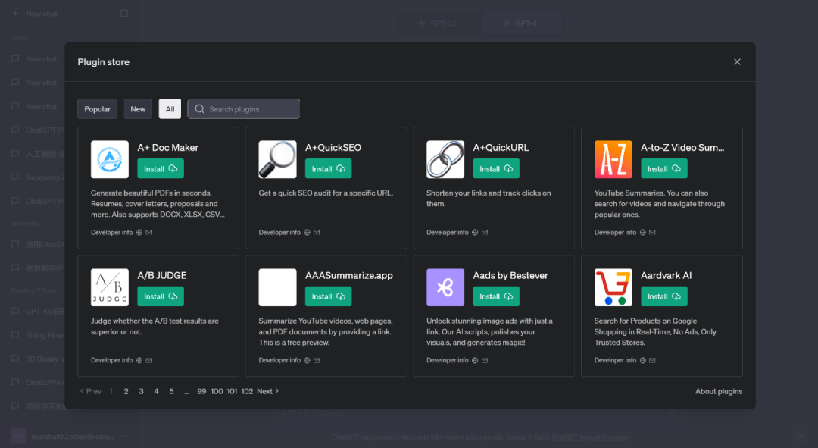Open developer website globe icon for A+QuickSEO
This screenshot has width=818, height=448.
click(x=307, y=233)
